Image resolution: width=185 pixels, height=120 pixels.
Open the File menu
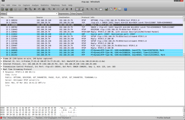[x=3, y=5]
